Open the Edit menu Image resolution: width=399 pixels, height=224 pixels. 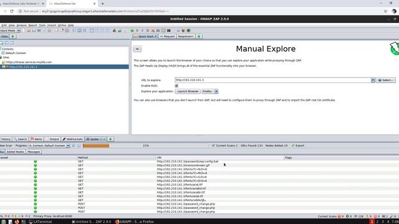[x=4, y=26]
